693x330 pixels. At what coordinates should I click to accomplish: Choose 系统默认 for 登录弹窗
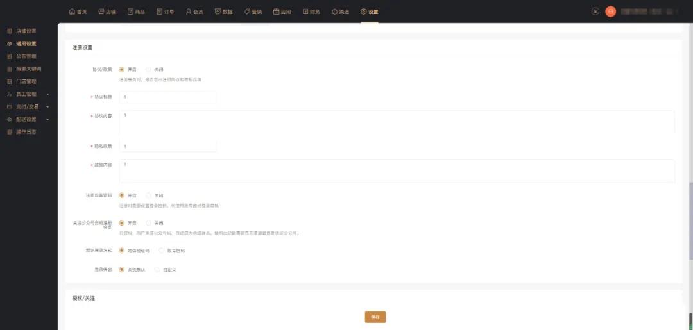(x=121, y=269)
